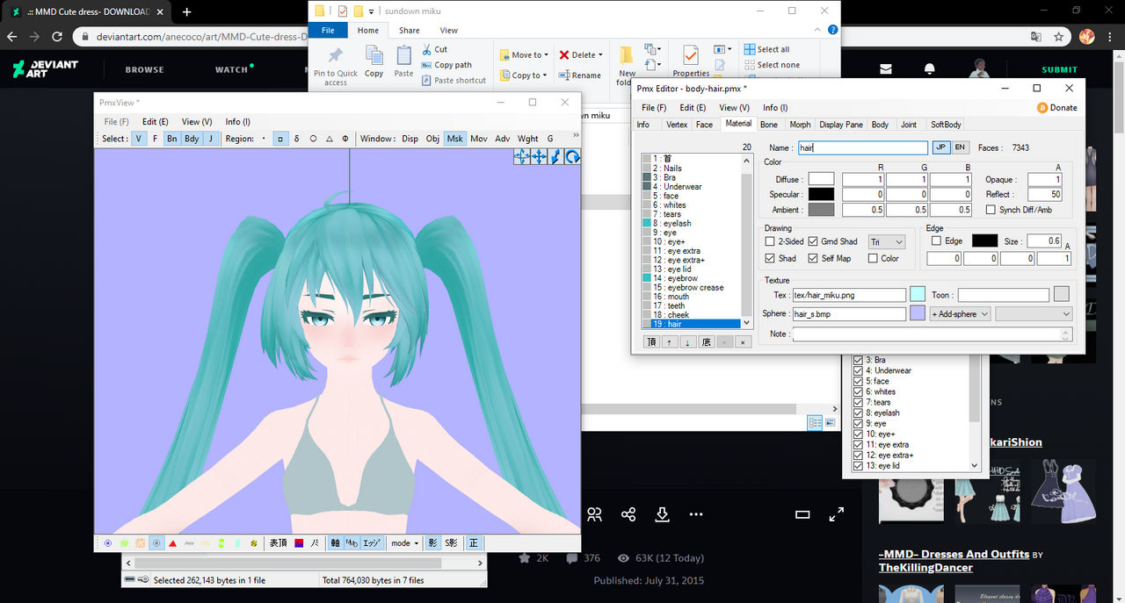The image size is (1125, 603).
Task: Expand the Add-sphere mode dropdown
Action: [x=960, y=314]
